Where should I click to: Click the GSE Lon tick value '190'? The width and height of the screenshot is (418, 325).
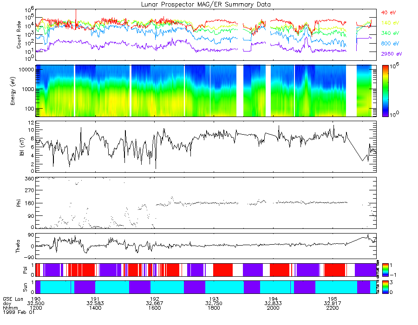pyautogui.click(x=36, y=299)
